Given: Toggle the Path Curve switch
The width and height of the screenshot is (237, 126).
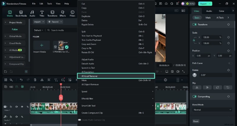Looking at the screenshot, I should pos(230,63).
